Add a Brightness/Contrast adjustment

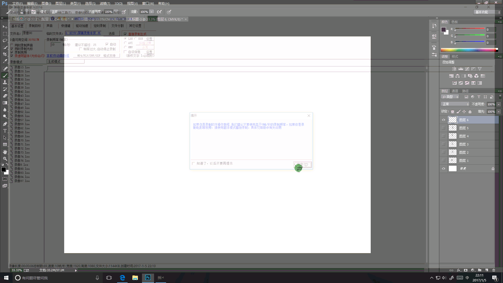click(x=454, y=69)
